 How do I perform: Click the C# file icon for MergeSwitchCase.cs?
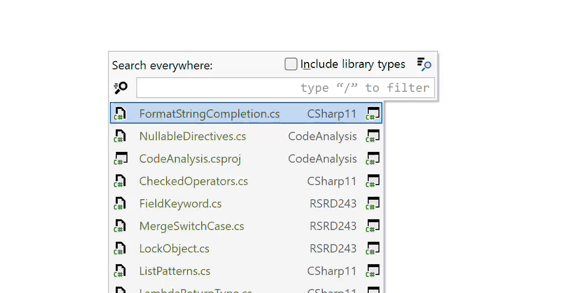[120, 226]
